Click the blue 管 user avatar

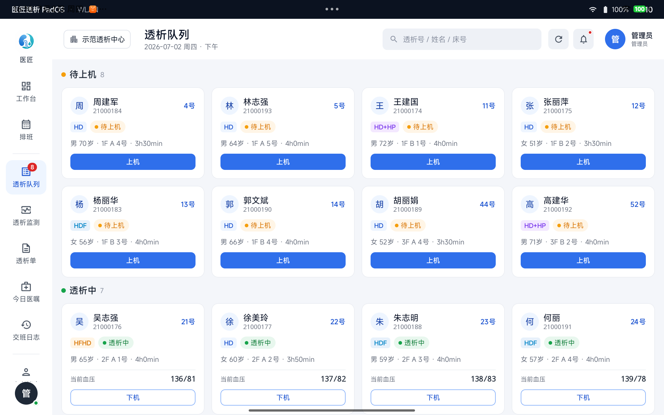(615, 39)
